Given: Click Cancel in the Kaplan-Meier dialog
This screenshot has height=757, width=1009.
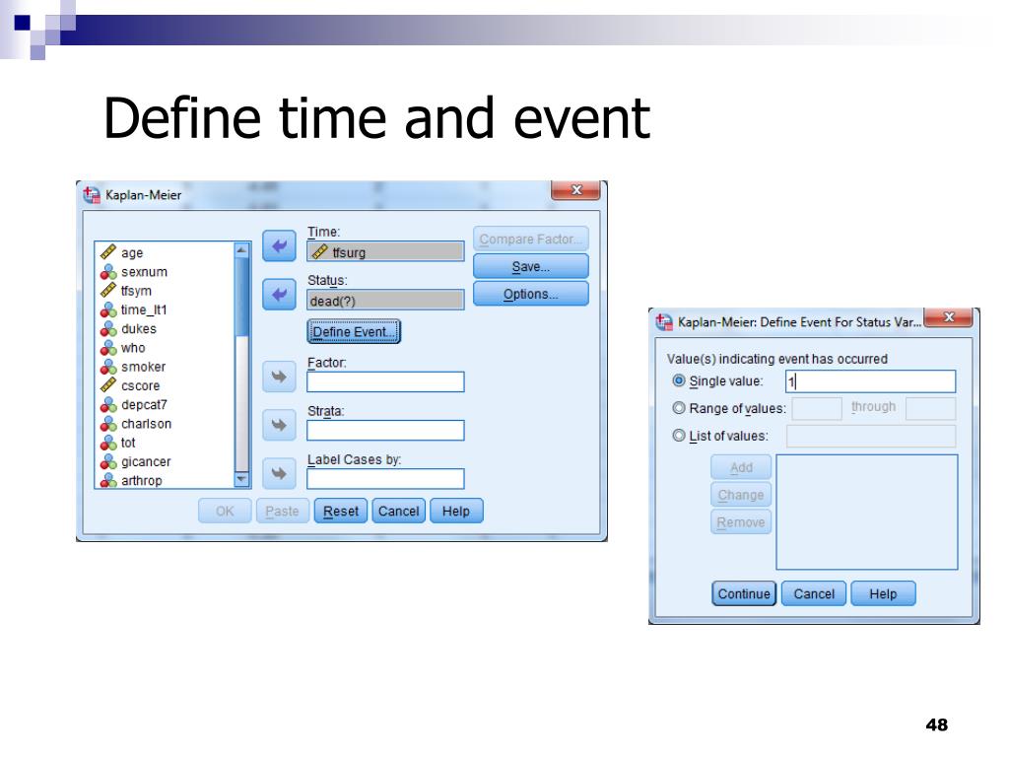Looking at the screenshot, I should [x=398, y=512].
